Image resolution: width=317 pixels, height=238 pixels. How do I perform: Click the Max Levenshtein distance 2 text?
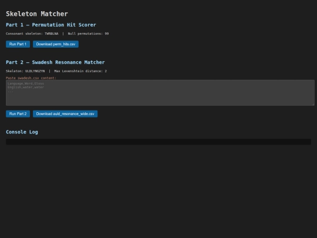click(80, 71)
